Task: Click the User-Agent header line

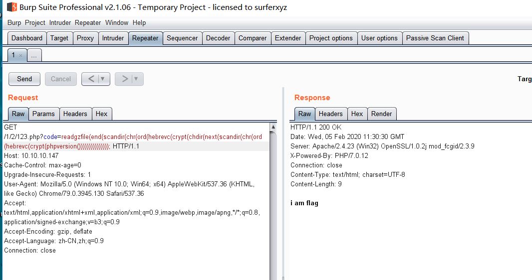Action: tap(129, 189)
